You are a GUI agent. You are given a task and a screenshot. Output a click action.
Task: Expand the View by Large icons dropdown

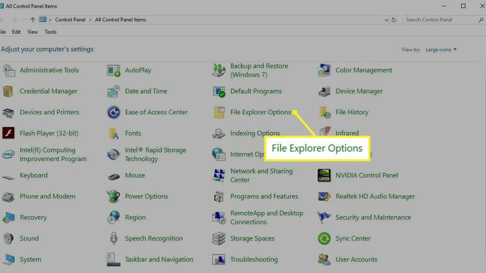[441, 50]
